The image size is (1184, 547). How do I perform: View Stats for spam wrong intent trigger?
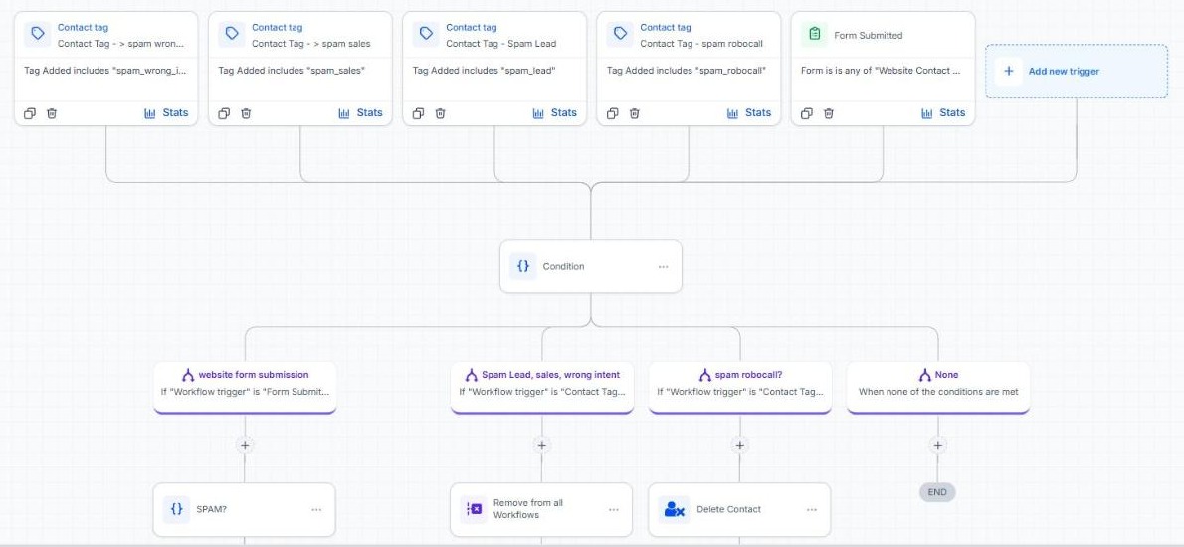(x=166, y=113)
